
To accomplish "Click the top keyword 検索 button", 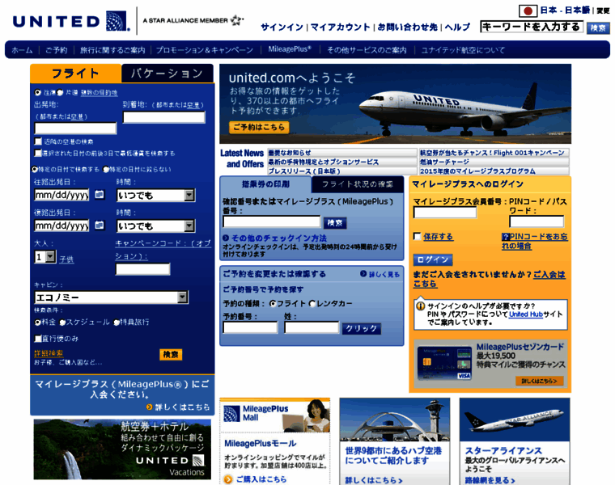I will pyautogui.click(x=598, y=27).
